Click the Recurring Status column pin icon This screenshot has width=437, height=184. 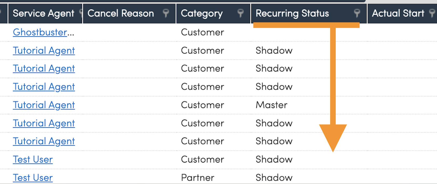pyautogui.click(x=357, y=13)
